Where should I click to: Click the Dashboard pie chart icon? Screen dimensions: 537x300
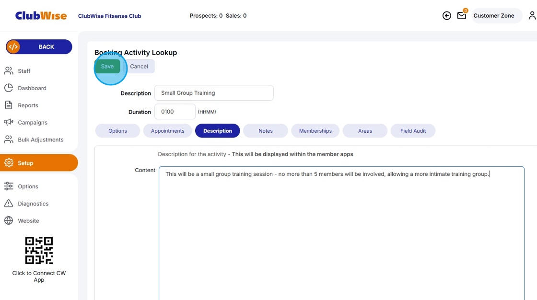(9, 88)
